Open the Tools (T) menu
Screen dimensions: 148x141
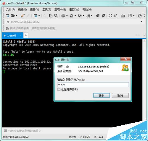coord(47,9)
